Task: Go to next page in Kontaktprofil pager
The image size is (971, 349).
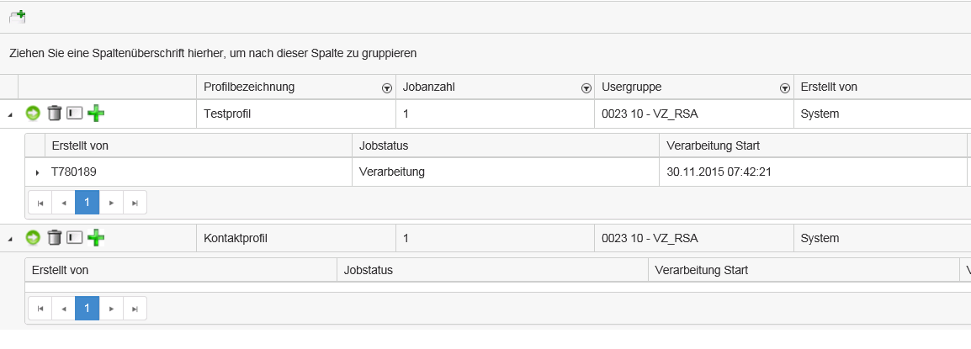Action: tap(111, 309)
